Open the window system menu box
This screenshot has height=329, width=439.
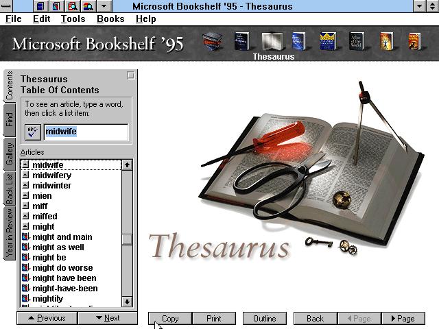[x=6, y=6]
